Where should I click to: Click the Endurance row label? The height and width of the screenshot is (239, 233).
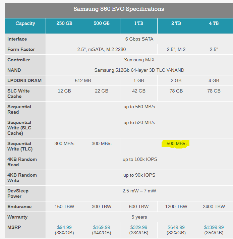(19, 206)
